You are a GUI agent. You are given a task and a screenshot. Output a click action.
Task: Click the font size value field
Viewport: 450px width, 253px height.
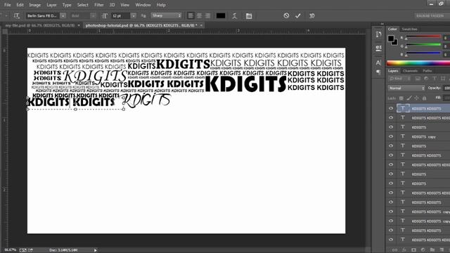click(x=121, y=15)
